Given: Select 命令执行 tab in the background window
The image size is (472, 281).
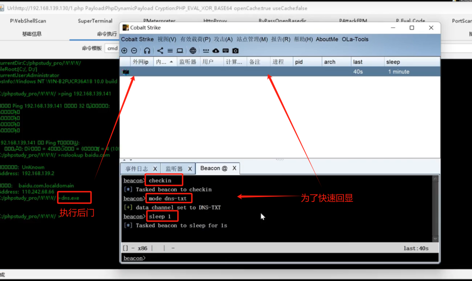Looking at the screenshot, I should [x=107, y=34].
